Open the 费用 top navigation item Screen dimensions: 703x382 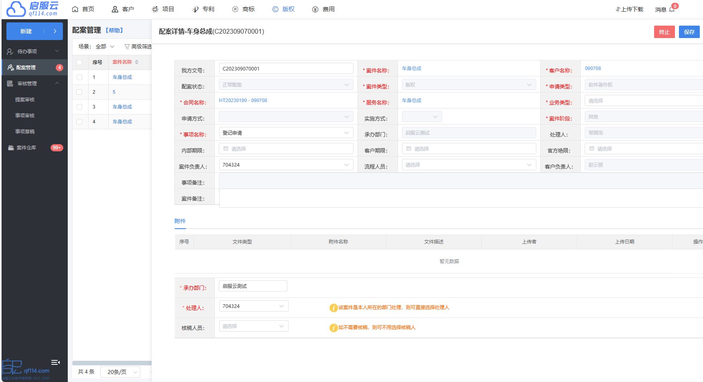(x=323, y=9)
